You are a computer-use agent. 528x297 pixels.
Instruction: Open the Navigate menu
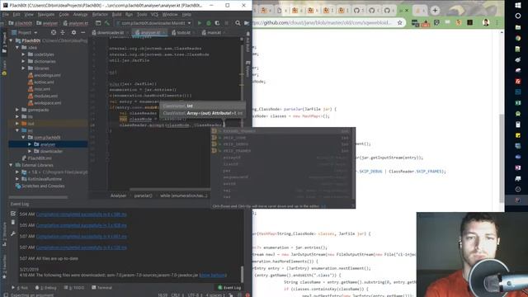46,15
